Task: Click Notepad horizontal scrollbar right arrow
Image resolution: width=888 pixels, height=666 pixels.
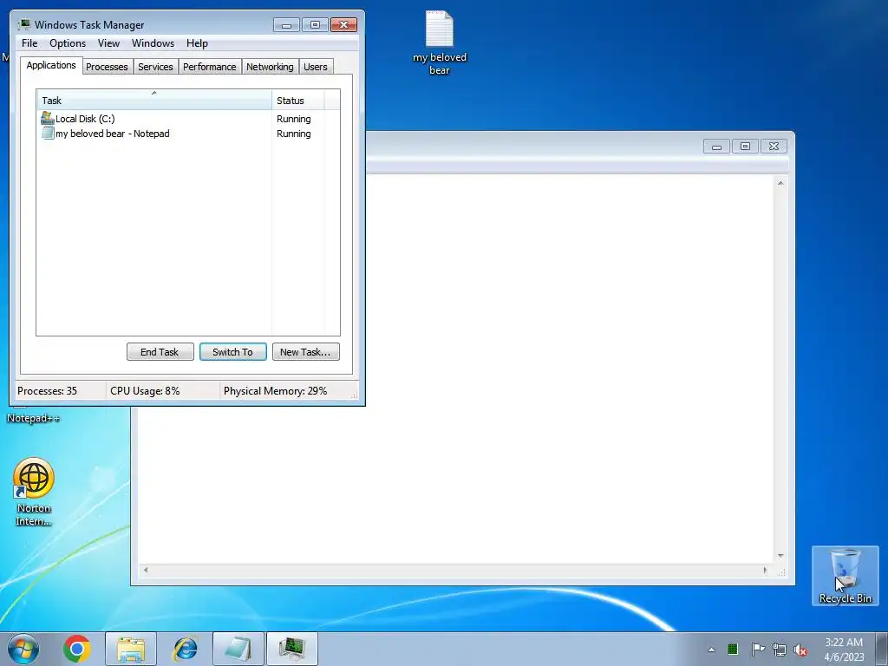Action: click(x=765, y=570)
